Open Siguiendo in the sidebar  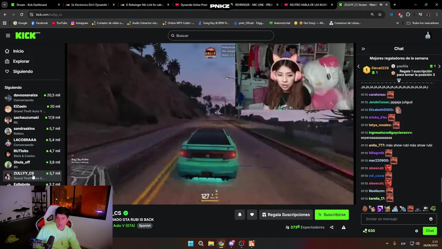[23, 72]
